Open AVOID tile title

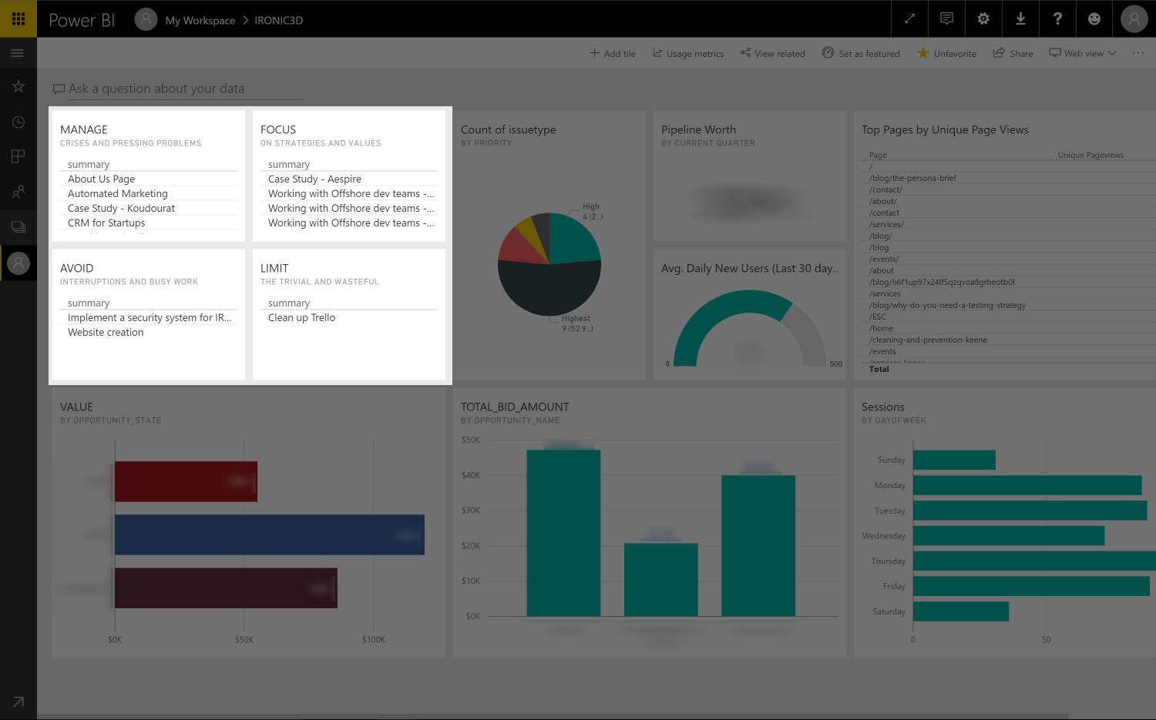[77, 268]
